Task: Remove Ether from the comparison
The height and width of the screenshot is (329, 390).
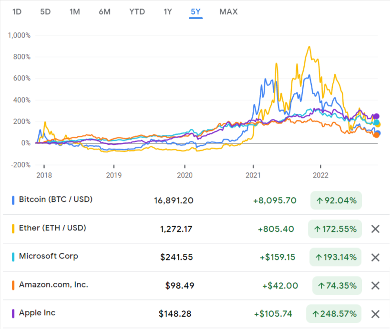Action: (x=375, y=229)
